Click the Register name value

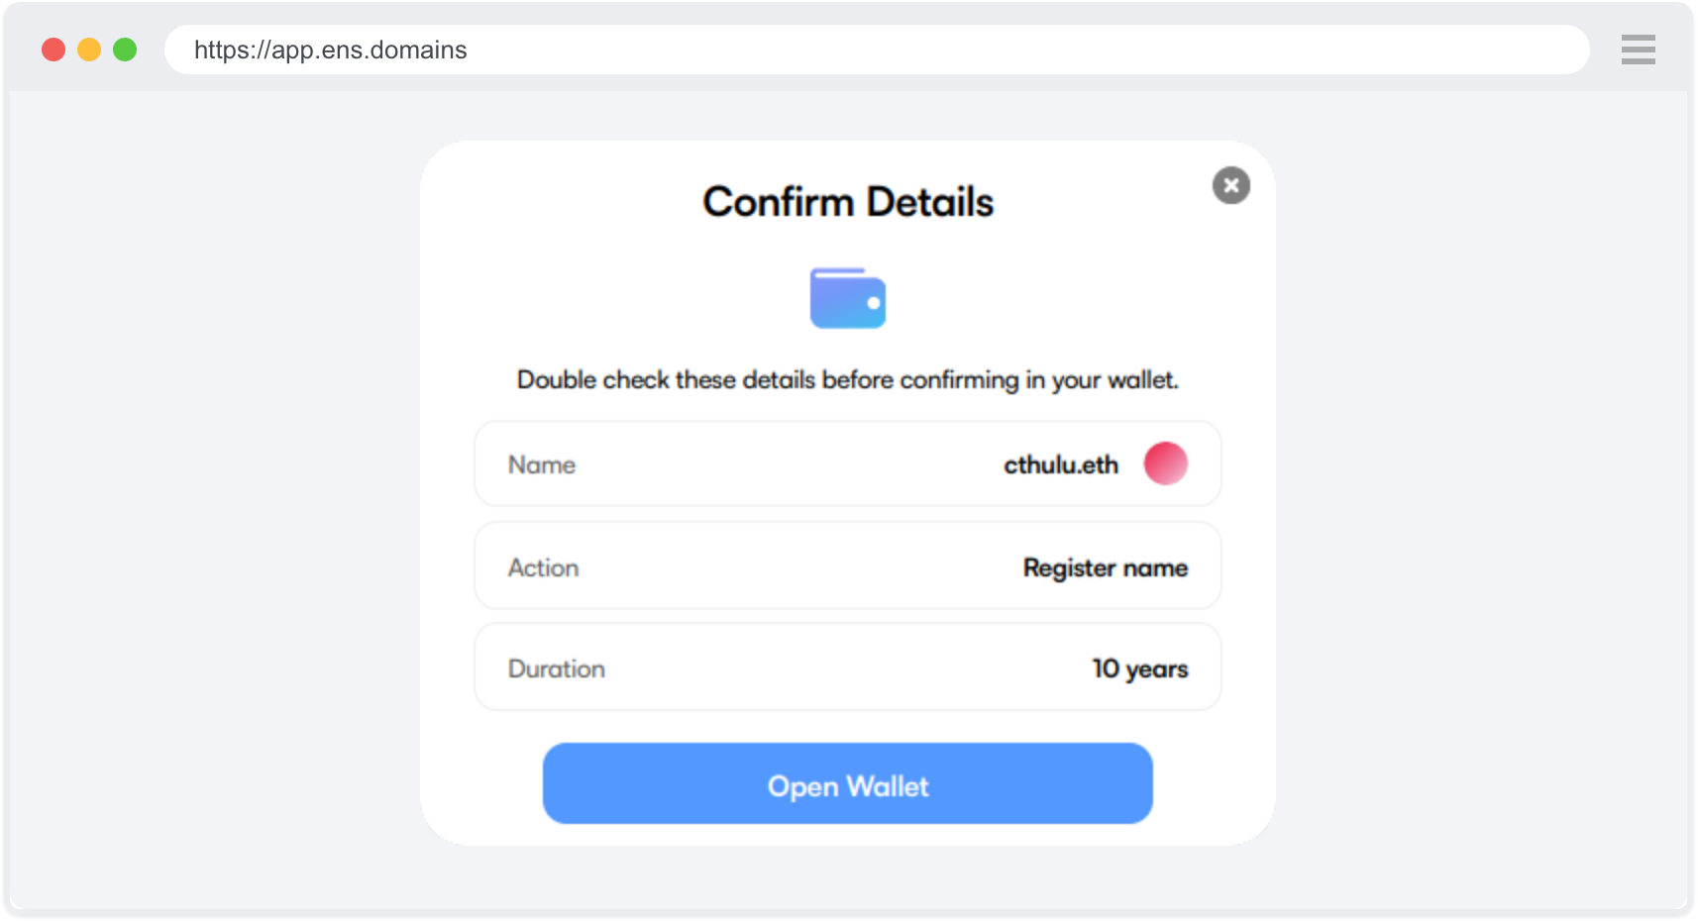pyautogui.click(x=1105, y=567)
